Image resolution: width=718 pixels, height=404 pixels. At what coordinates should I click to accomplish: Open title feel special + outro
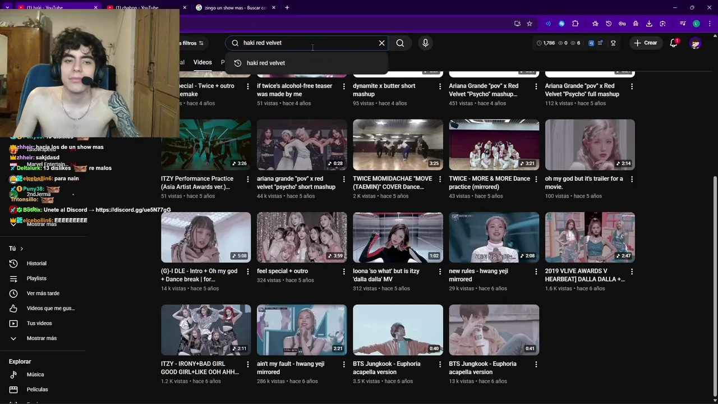coord(282,271)
